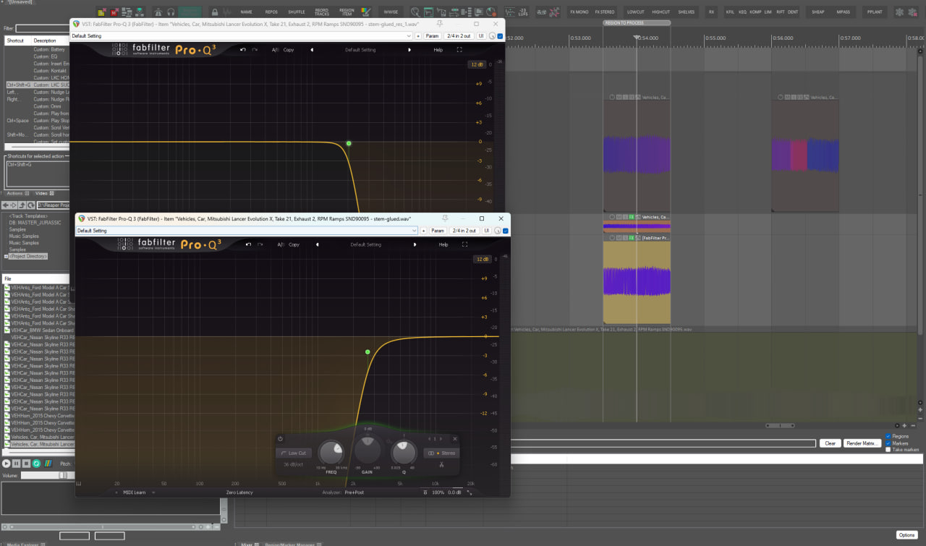This screenshot has width=926, height=546.
Task: Click plus preset button in front FX window
Action: pyautogui.click(x=424, y=231)
